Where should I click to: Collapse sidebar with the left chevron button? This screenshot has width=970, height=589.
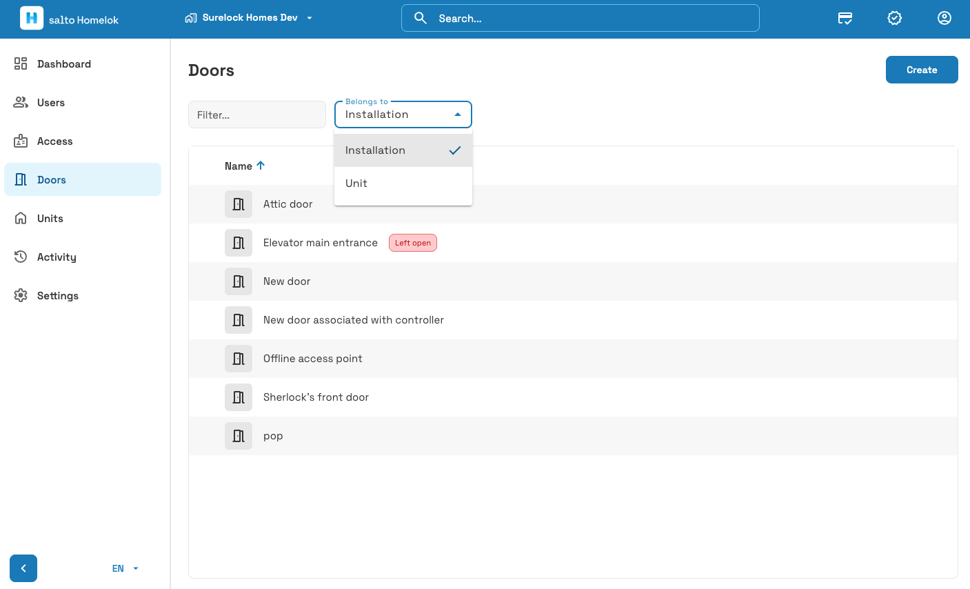tap(23, 568)
